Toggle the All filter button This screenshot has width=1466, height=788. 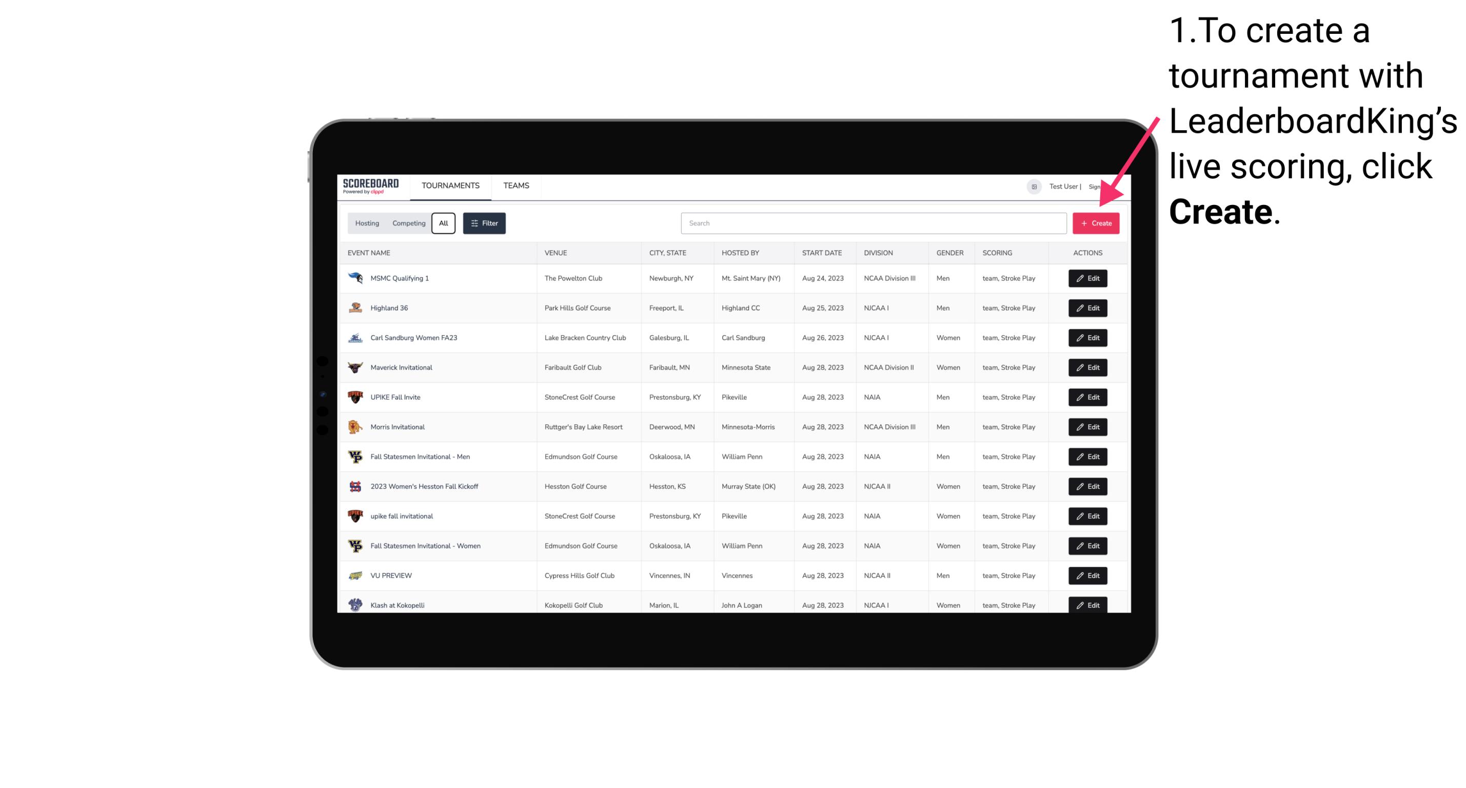(443, 223)
